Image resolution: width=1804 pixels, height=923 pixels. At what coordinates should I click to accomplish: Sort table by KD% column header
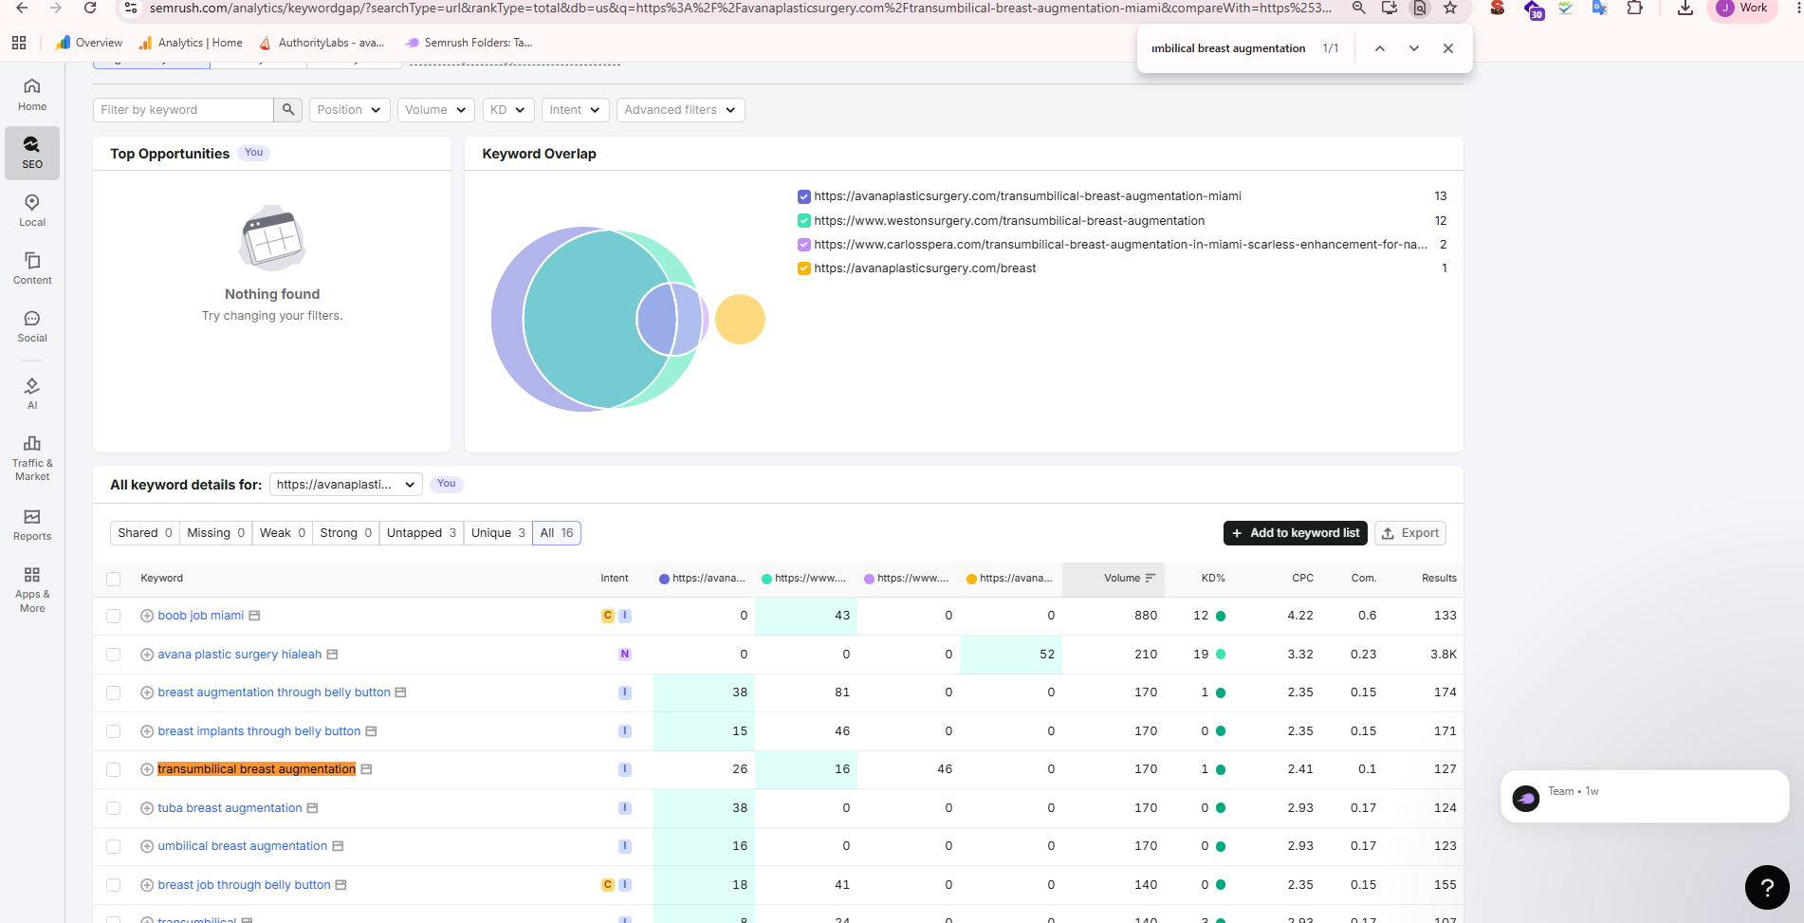coord(1213,578)
